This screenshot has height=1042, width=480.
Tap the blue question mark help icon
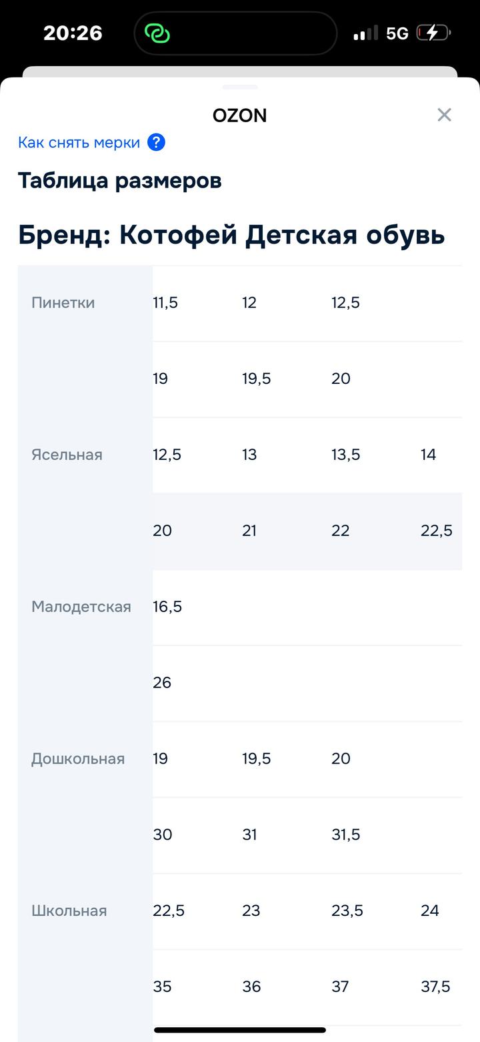156,142
